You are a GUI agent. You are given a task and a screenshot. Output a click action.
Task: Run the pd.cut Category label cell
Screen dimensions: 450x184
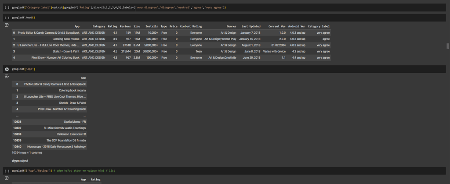[x=7, y=7]
